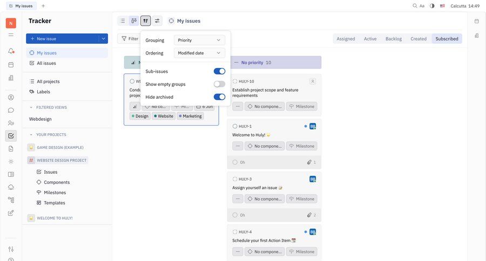486x261 pixels.
Task: Open the calendar icon in left sidebar
Action: tap(11, 65)
